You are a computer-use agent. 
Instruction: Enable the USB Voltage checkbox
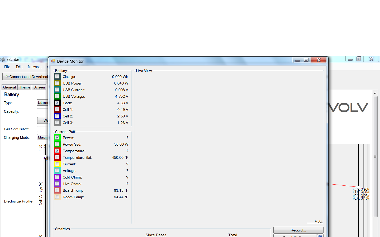tap(57, 96)
